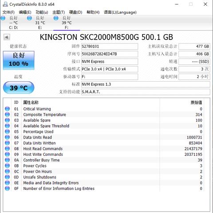Open the 功能(u) menu
The image size is (213, 213).
coord(42,12)
